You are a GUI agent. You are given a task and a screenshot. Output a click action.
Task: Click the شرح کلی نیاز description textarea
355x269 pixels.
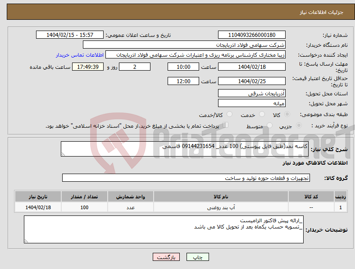[185, 149]
